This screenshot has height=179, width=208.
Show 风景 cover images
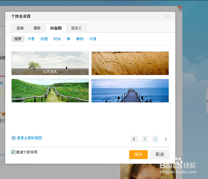click(x=93, y=39)
